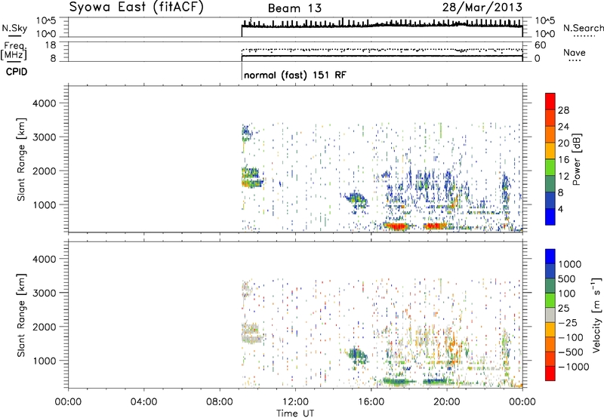This screenshot has height=418, width=604.
Task: Click the 'N.Sky' legend label
Action: point(14,28)
